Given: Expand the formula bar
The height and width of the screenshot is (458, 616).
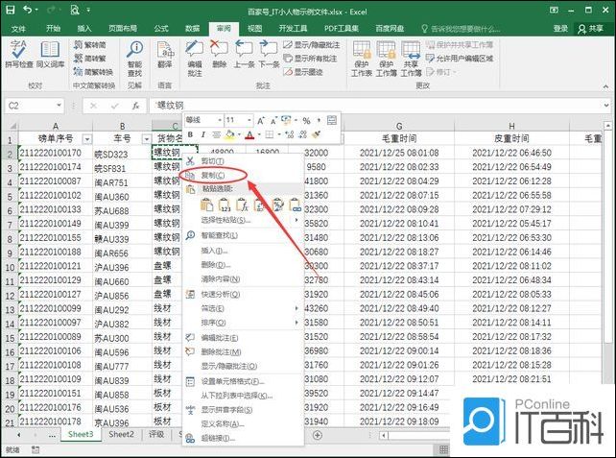Looking at the screenshot, I should pyautogui.click(x=606, y=106).
